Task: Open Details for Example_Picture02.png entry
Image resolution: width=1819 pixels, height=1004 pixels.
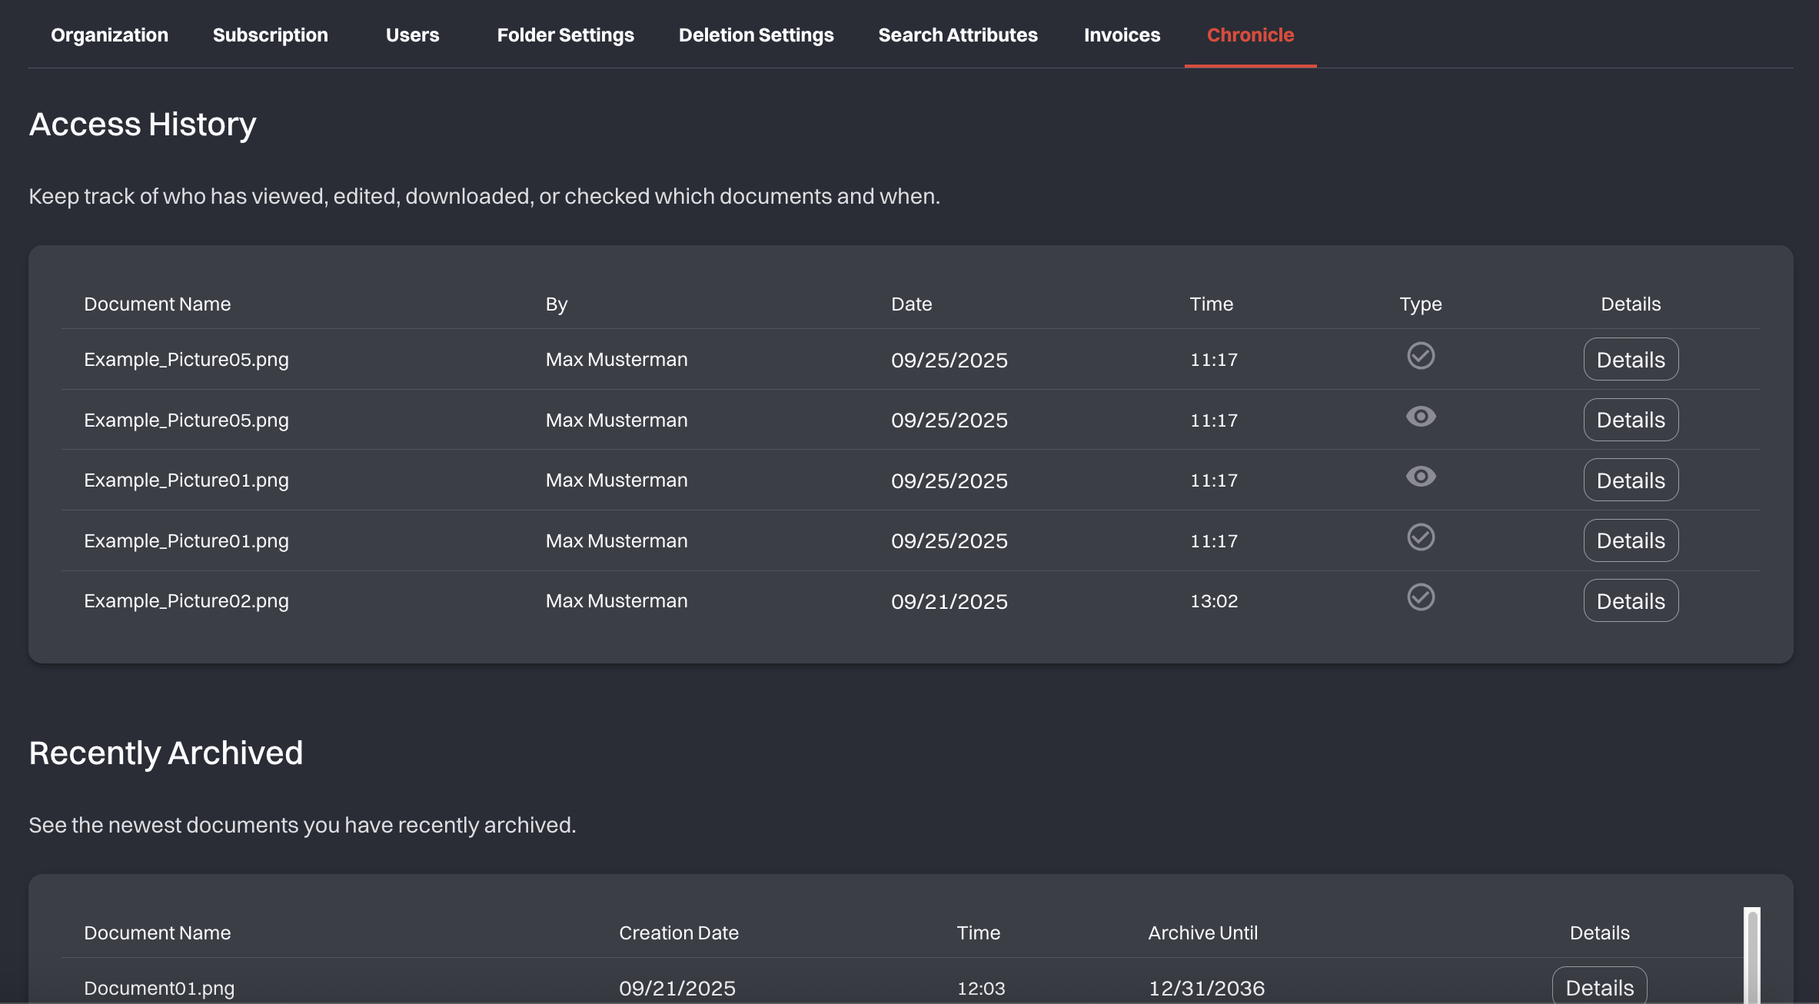Action: tap(1630, 601)
